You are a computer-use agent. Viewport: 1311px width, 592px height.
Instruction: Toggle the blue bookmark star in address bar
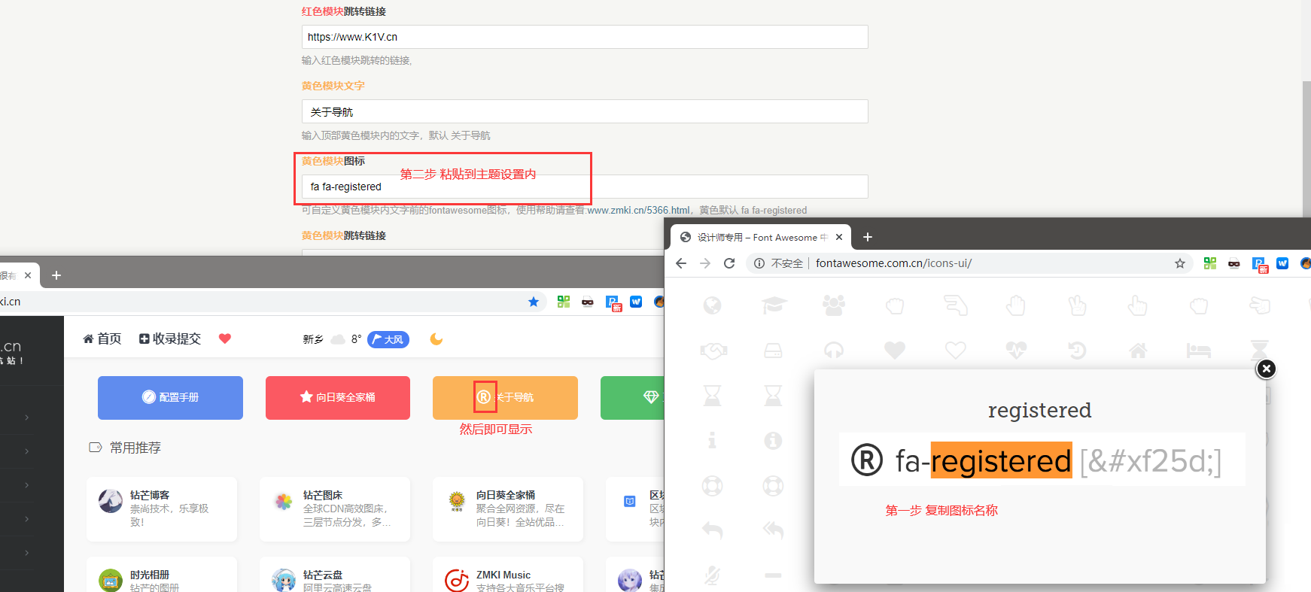[534, 302]
